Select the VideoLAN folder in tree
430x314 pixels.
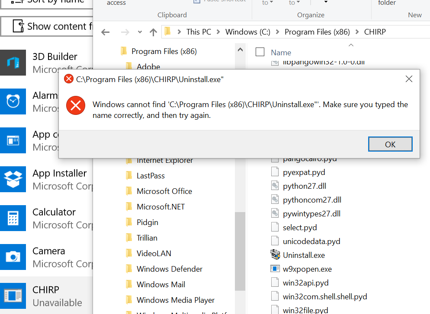click(x=154, y=253)
